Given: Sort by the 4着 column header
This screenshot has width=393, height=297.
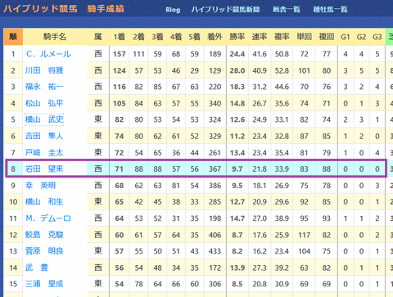Looking at the screenshot, I should (x=176, y=37).
